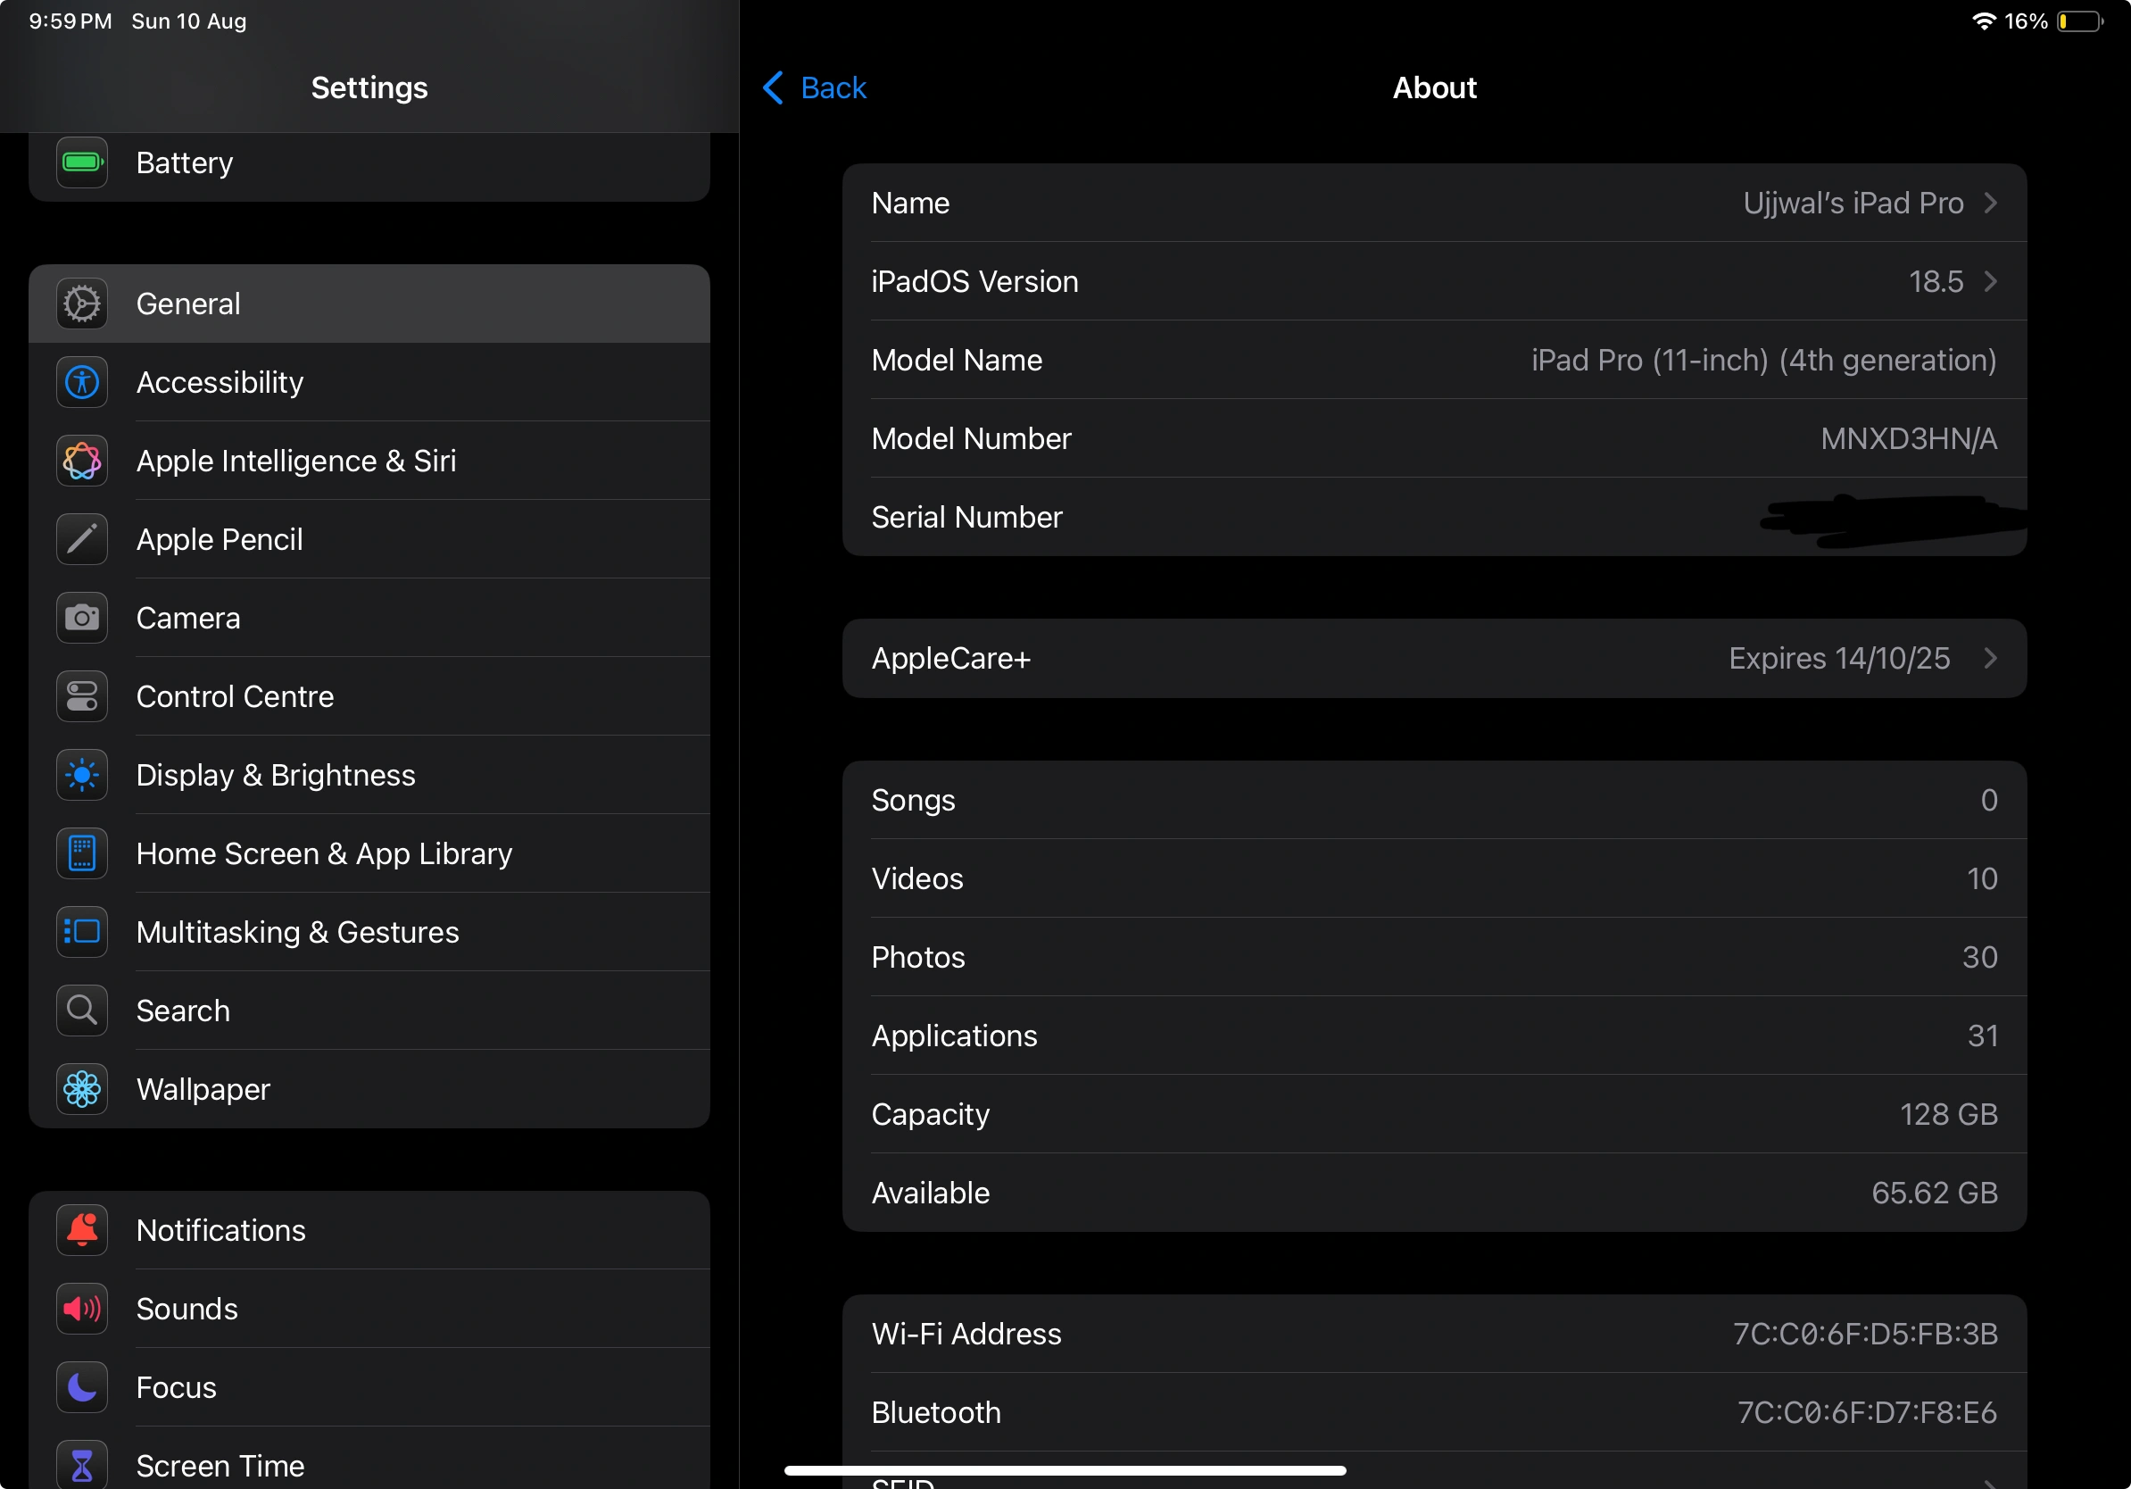Screen dimensions: 2131x1489
Task: Tap the Notifications bell icon
Action: [x=82, y=1230]
